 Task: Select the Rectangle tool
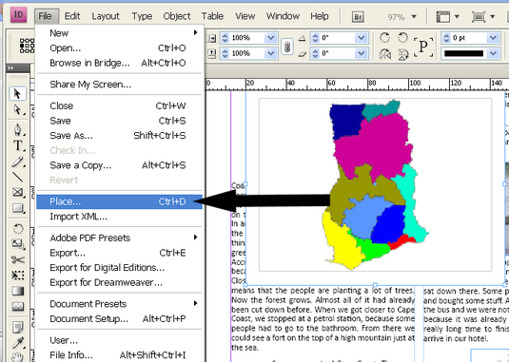(x=17, y=208)
